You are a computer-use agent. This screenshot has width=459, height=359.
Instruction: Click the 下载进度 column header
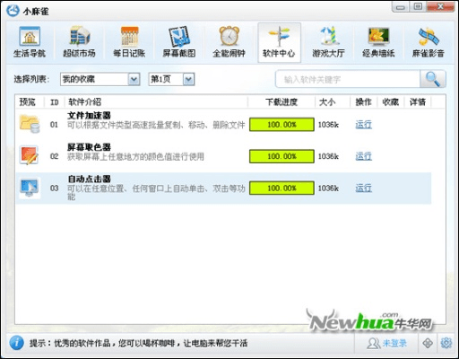[x=281, y=102]
